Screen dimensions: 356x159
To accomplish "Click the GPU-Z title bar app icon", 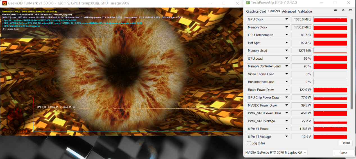I will point(248,3).
